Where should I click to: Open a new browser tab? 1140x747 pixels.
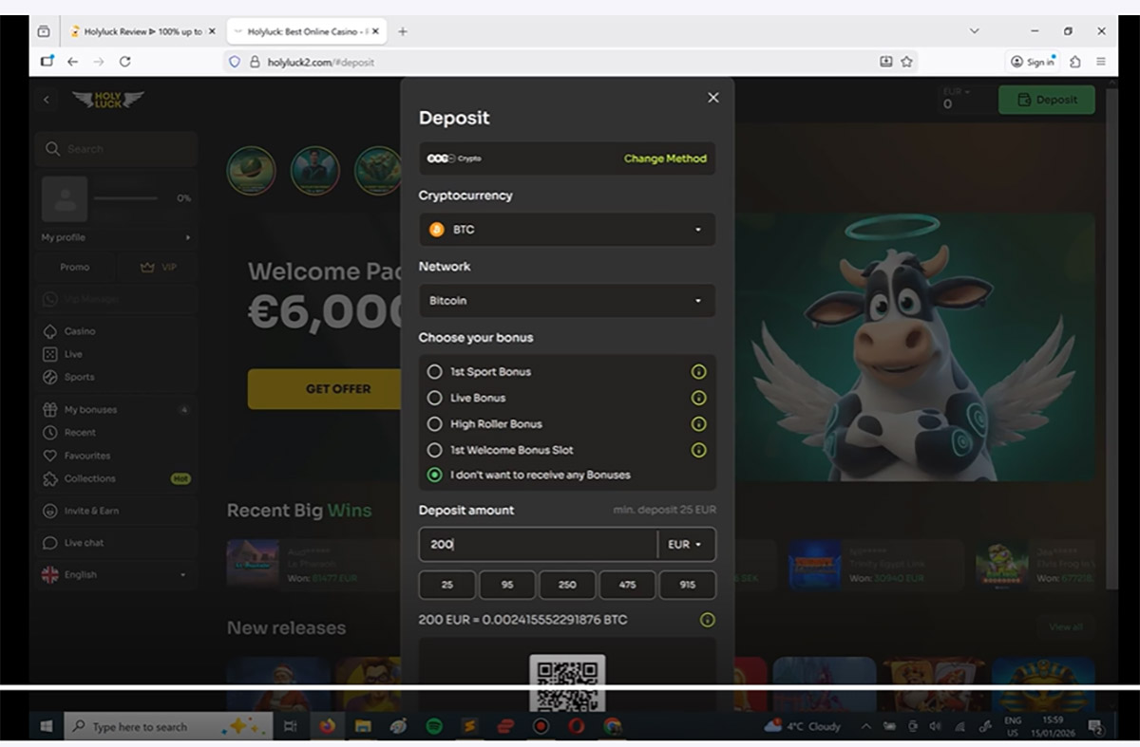(403, 31)
